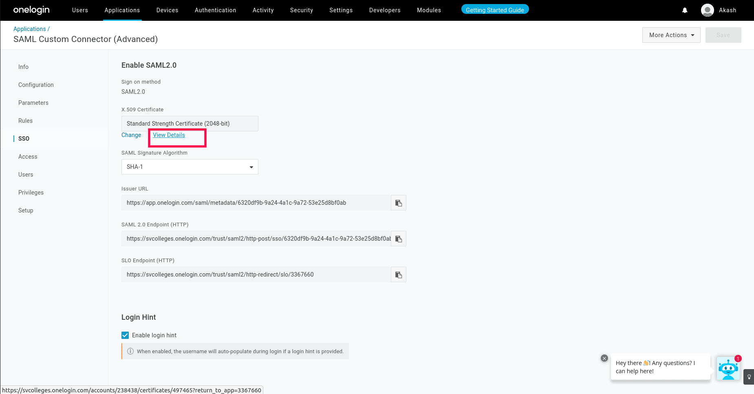Click the onelogin logo
Screen dimensions: 754x394
pyautogui.click(x=31, y=10)
